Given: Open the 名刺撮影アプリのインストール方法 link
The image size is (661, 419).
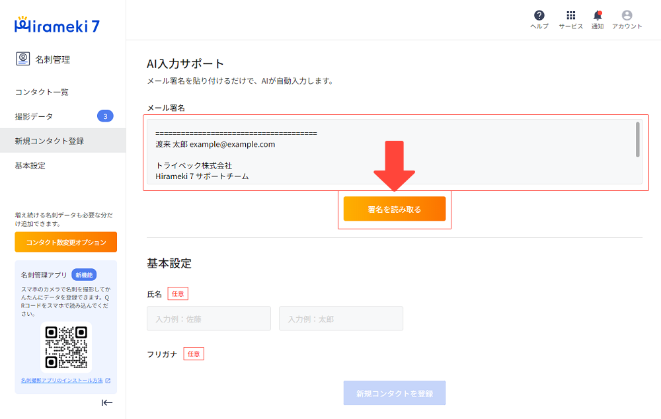Looking at the screenshot, I should (62, 381).
